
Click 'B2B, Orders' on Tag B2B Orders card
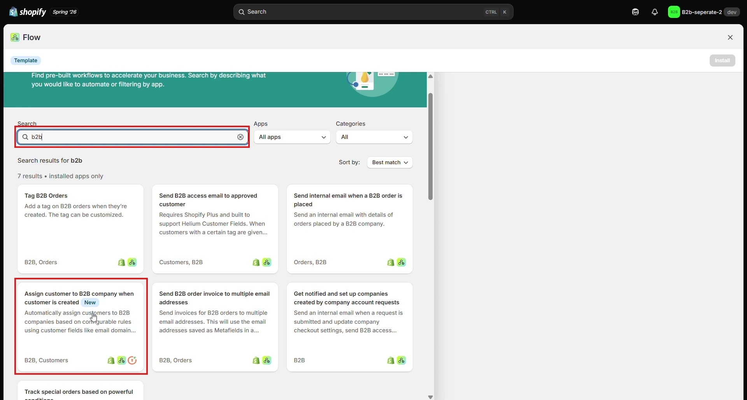coord(41,262)
